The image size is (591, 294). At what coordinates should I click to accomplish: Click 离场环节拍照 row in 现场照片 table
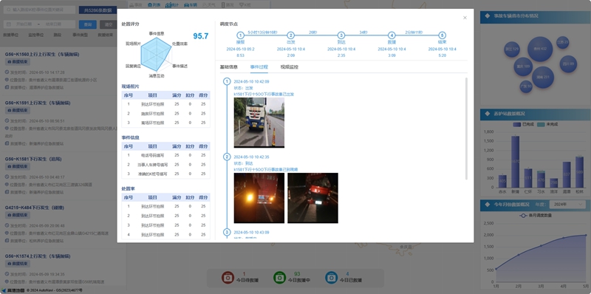165,123
